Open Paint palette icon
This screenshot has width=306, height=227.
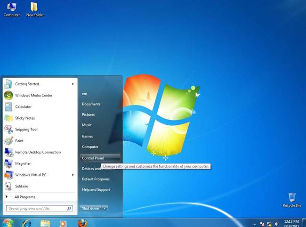[8, 141]
